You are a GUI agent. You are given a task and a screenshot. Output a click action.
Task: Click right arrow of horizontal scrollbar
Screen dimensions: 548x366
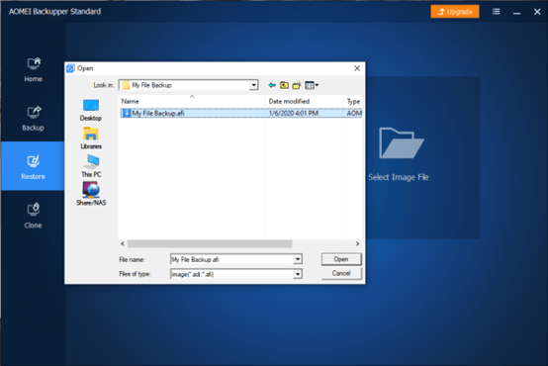coord(357,243)
